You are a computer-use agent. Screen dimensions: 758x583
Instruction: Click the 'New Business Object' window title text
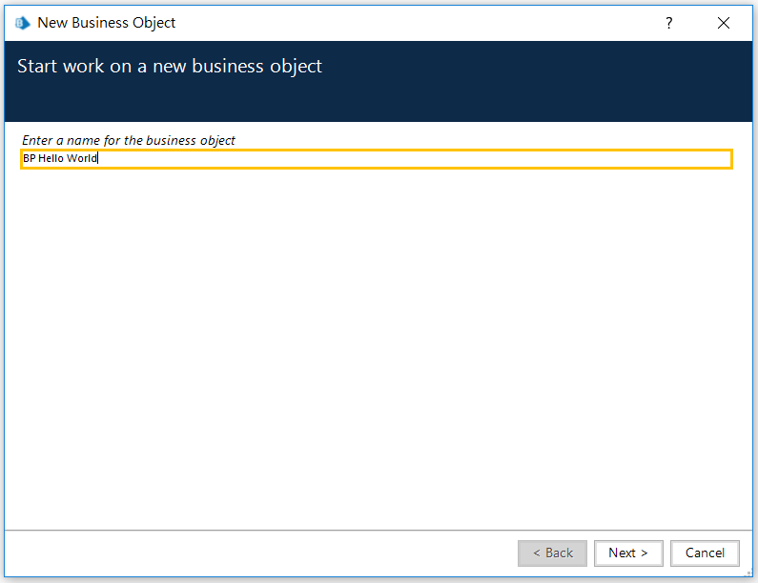coord(107,23)
